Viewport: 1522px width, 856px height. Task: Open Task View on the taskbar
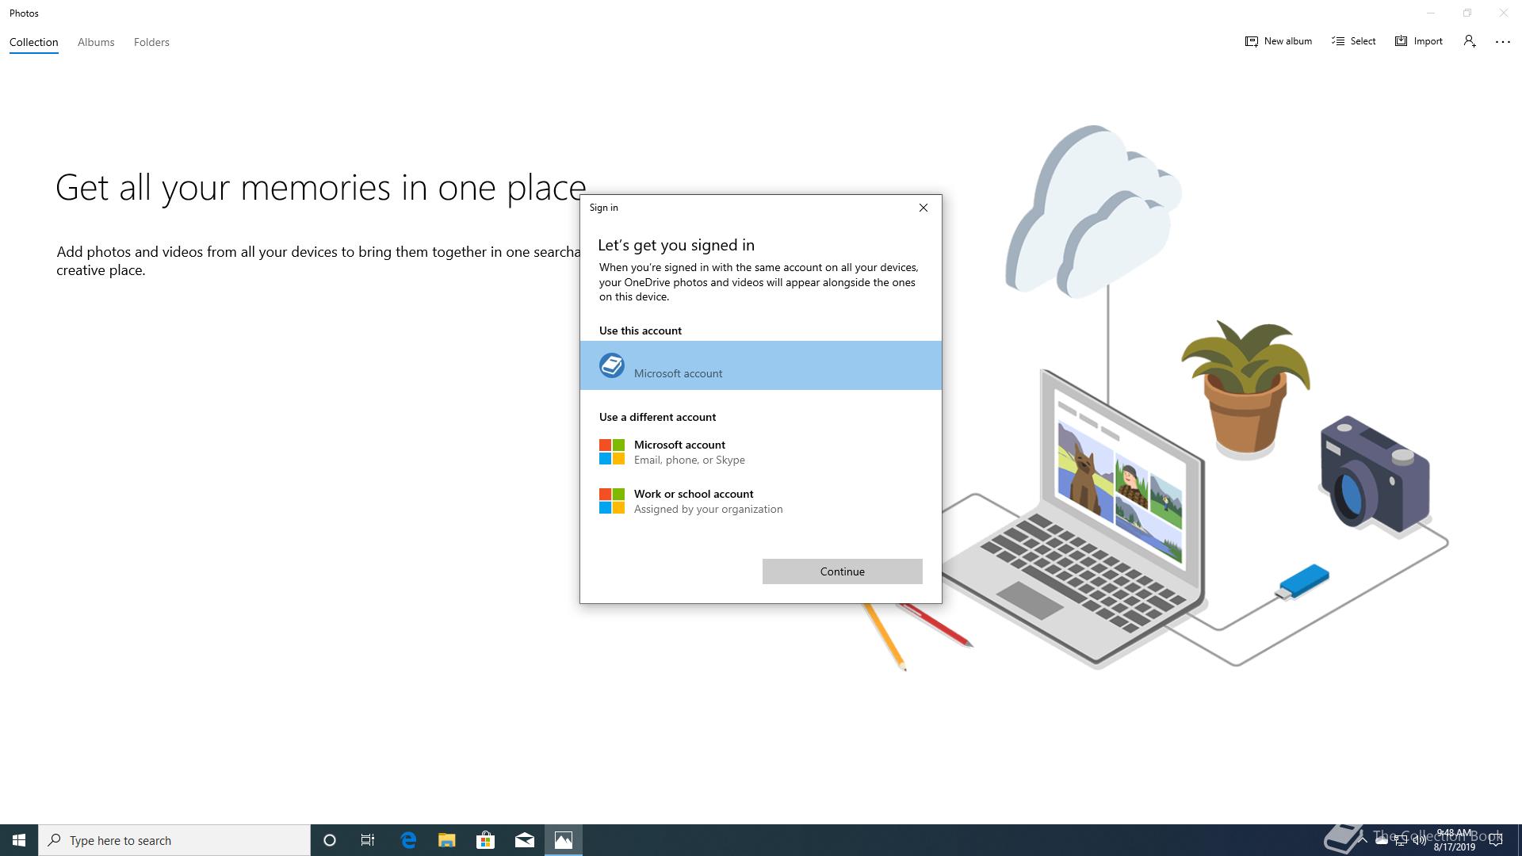tap(368, 840)
